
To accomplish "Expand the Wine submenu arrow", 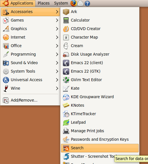I will click(x=57, y=88).
